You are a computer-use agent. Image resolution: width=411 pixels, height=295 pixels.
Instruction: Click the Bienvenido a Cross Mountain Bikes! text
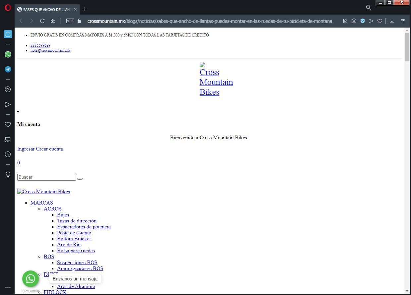coord(209,137)
